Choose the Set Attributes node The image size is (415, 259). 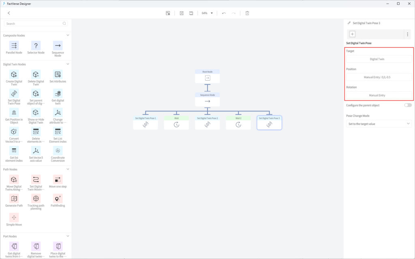tap(58, 75)
